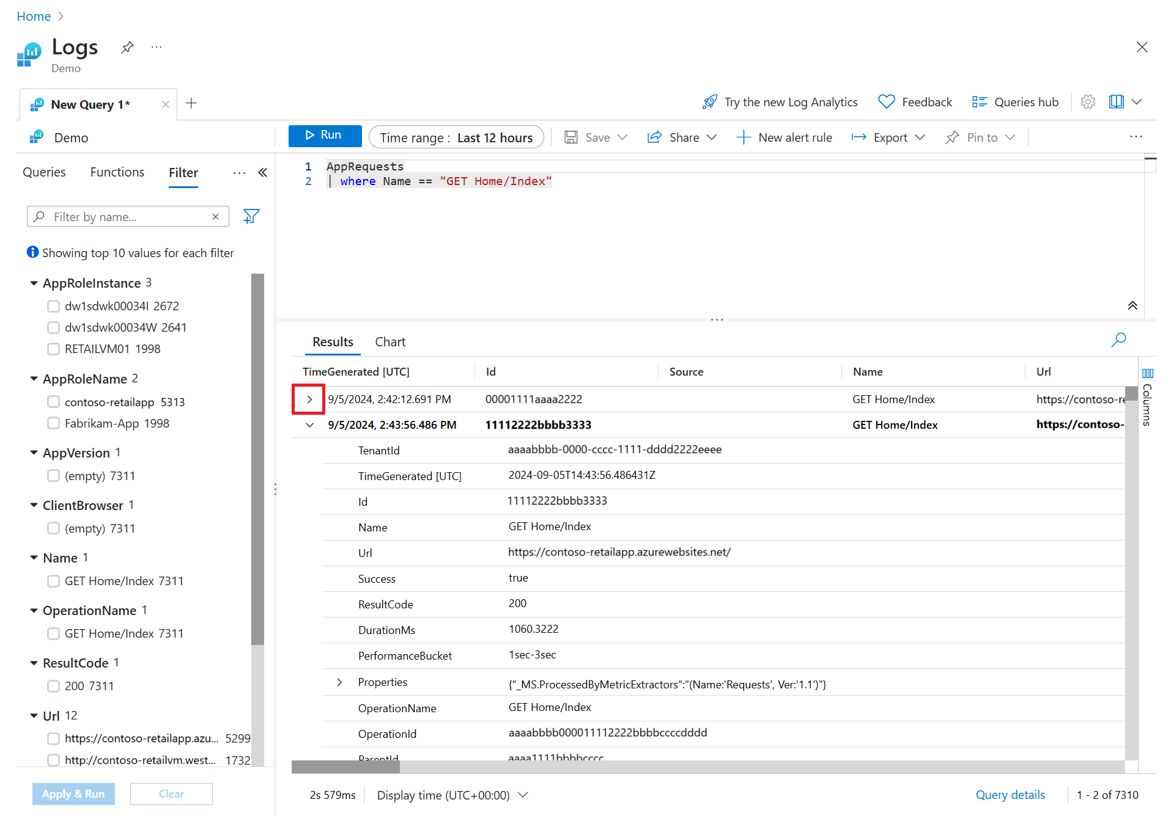Add a new query tab

191,103
